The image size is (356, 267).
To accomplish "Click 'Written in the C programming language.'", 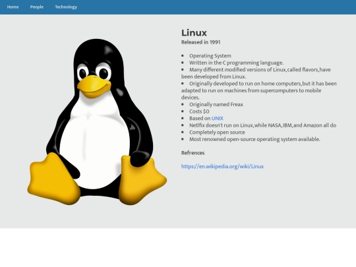I will tap(237, 63).
